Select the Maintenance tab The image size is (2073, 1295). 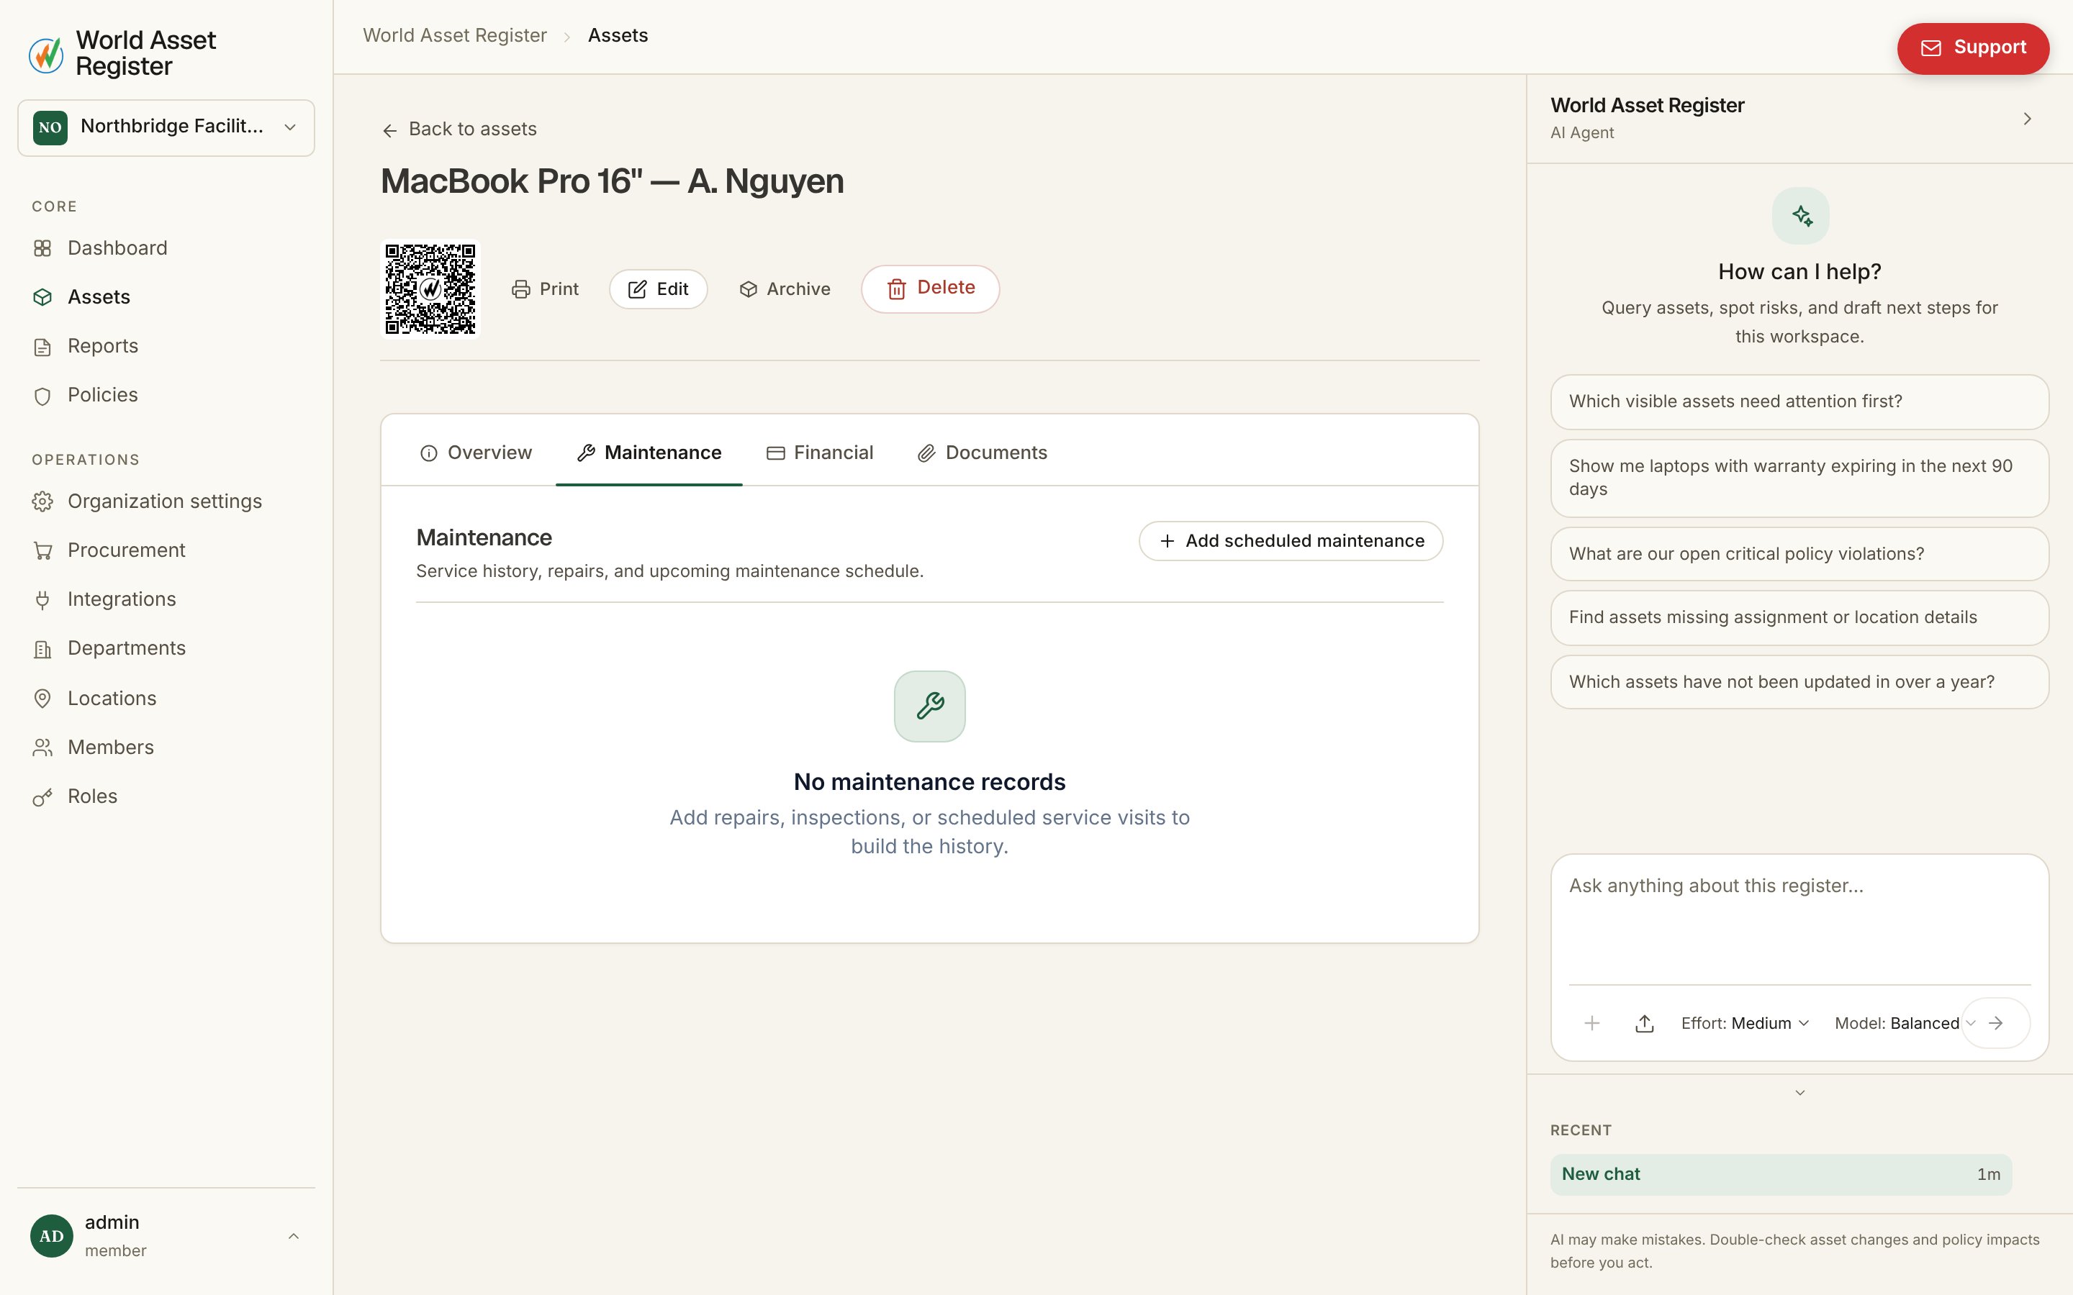click(x=649, y=453)
